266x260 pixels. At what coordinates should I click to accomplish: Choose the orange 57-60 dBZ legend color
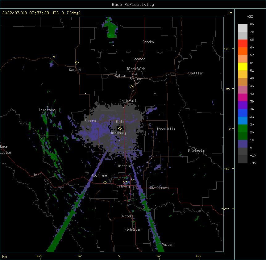pos(243,51)
